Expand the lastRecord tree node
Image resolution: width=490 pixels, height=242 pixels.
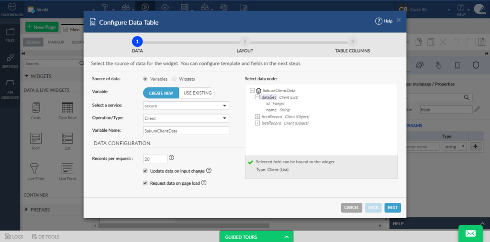point(257,123)
